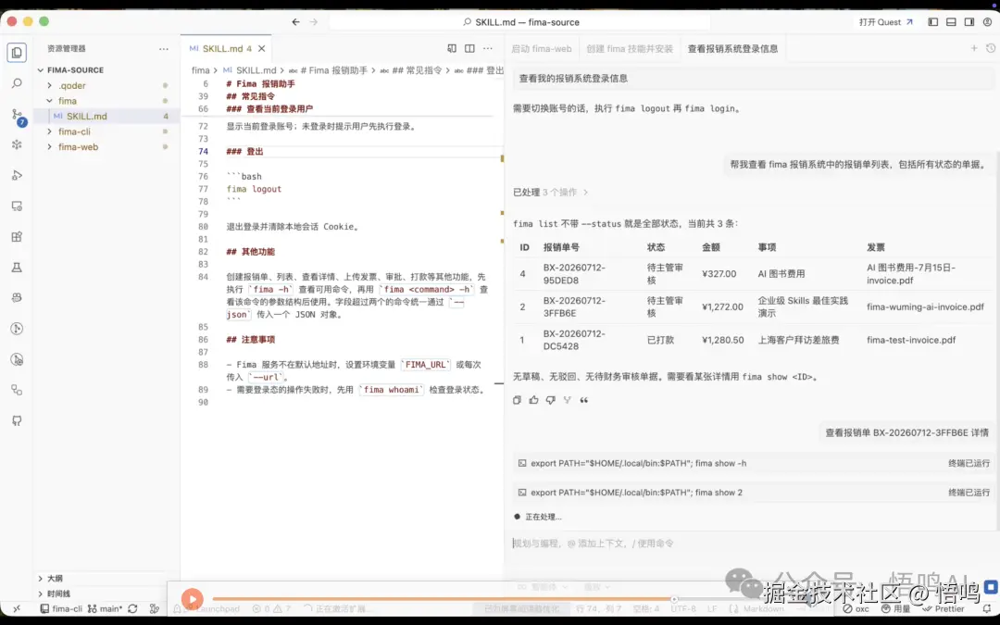Viewport: 1000px width, 625px height.
Task: Select SKILL.md in the file tree
Action: coord(87,116)
